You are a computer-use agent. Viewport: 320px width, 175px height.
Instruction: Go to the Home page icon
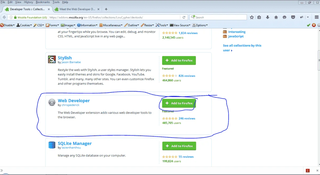276,17
